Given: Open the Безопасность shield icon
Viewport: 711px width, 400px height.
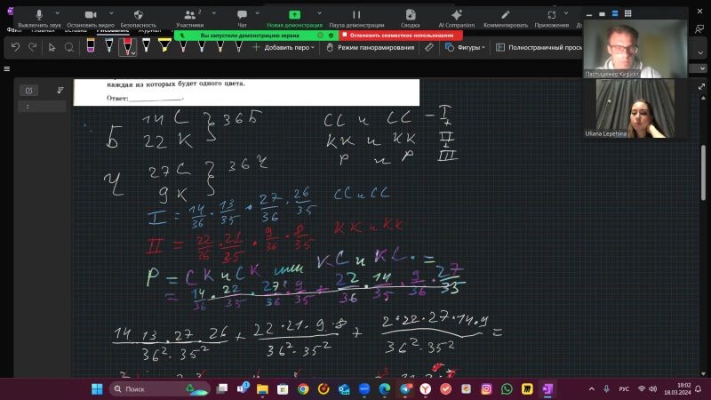Looking at the screenshot, I should pos(138,17).
